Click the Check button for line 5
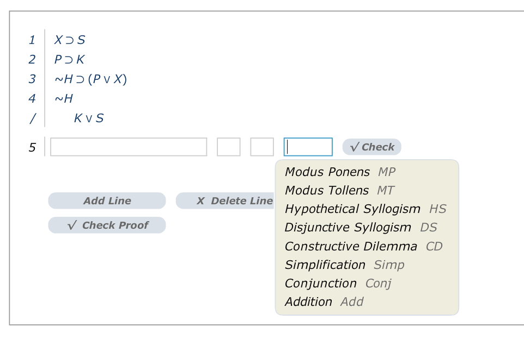 click(371, 147)
